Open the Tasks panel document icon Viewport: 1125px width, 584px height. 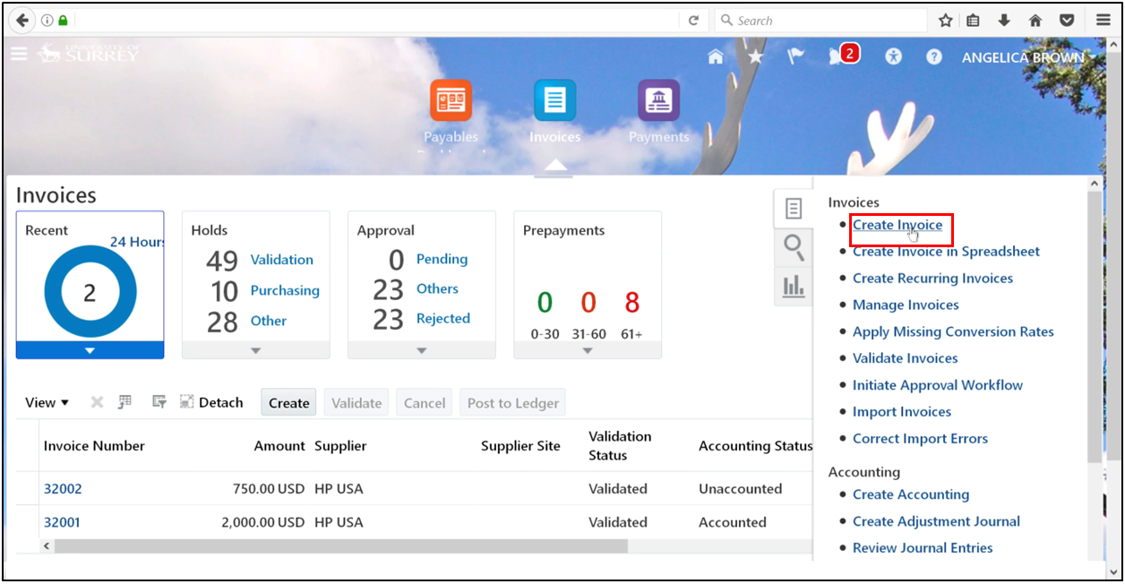click(794, 207)
